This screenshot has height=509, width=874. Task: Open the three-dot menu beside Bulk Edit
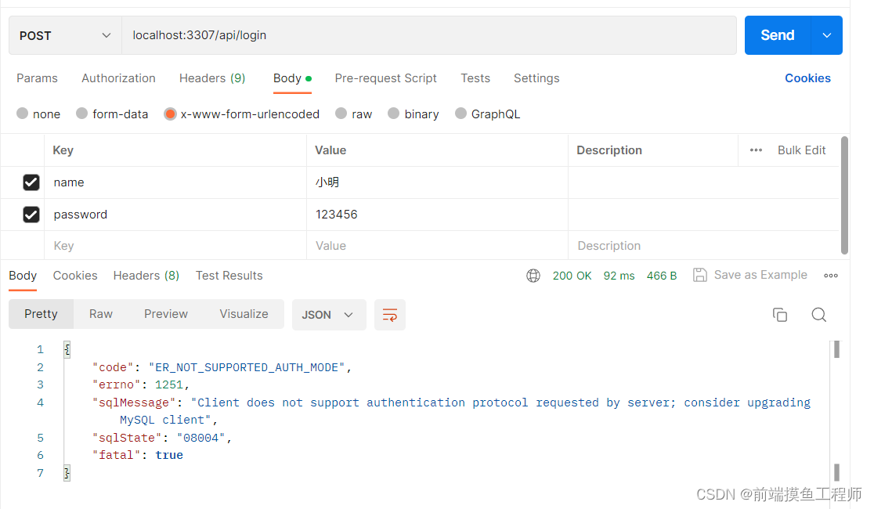tap(754, 150)
